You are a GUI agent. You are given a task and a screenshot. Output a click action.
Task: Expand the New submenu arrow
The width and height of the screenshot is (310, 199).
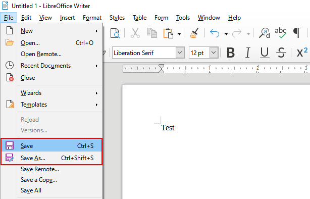[x=96, y=31]
